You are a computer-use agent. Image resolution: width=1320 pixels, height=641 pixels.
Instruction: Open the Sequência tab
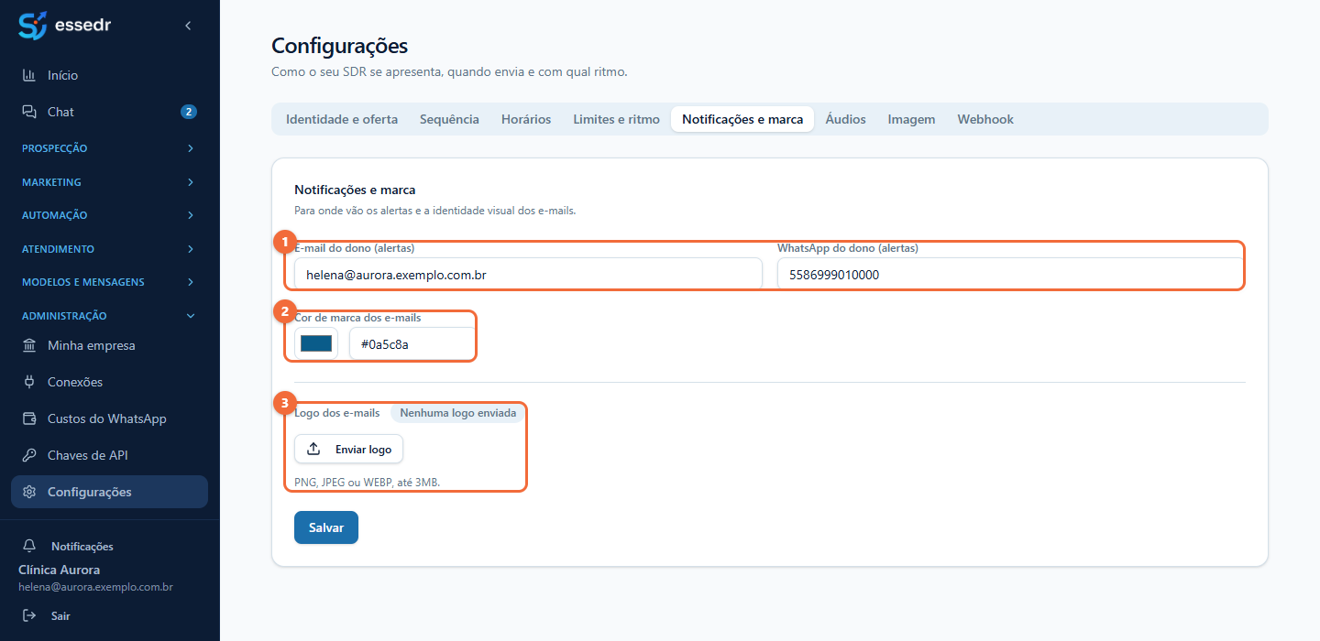(x=449, y=119)
